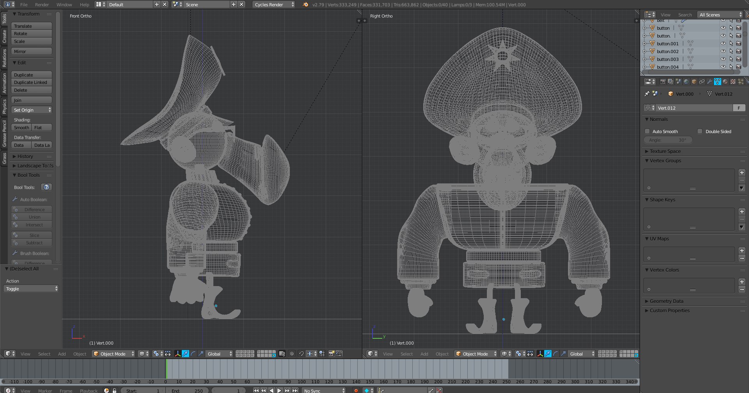Open Object Mode dropdown in Front Ortho view
749x393 pixels.
[x=114, y=354]
